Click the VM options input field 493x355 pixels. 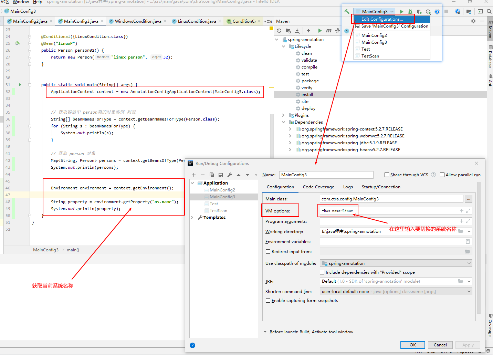click(396, 211)
